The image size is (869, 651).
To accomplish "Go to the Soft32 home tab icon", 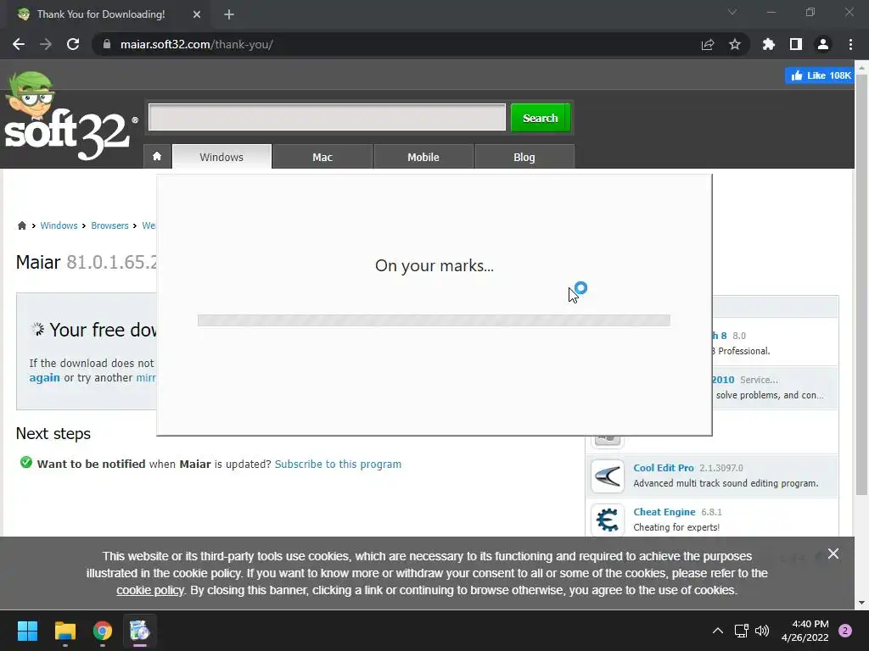I will pos(157,157).
